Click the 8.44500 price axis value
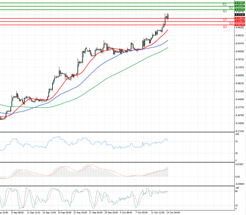The width and height of the screenshot is (246, 215). click(240, 99)
